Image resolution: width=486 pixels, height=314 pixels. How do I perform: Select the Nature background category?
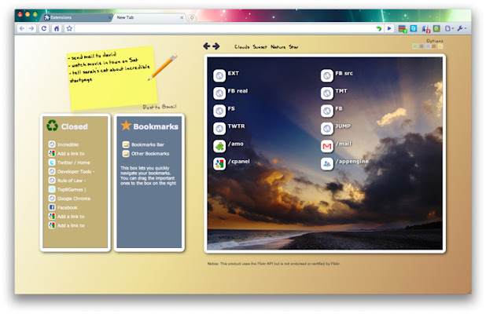coord(278,47)
